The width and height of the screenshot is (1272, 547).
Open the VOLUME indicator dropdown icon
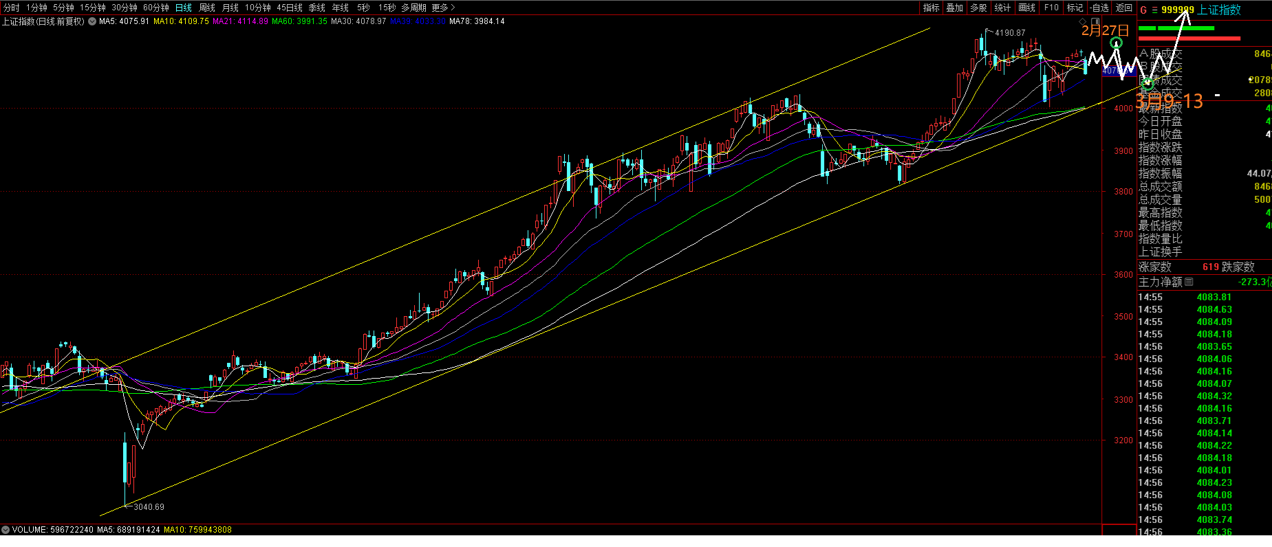click(6, 530)
